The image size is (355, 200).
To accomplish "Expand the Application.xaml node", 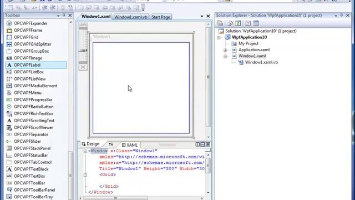I will (225, 50).
